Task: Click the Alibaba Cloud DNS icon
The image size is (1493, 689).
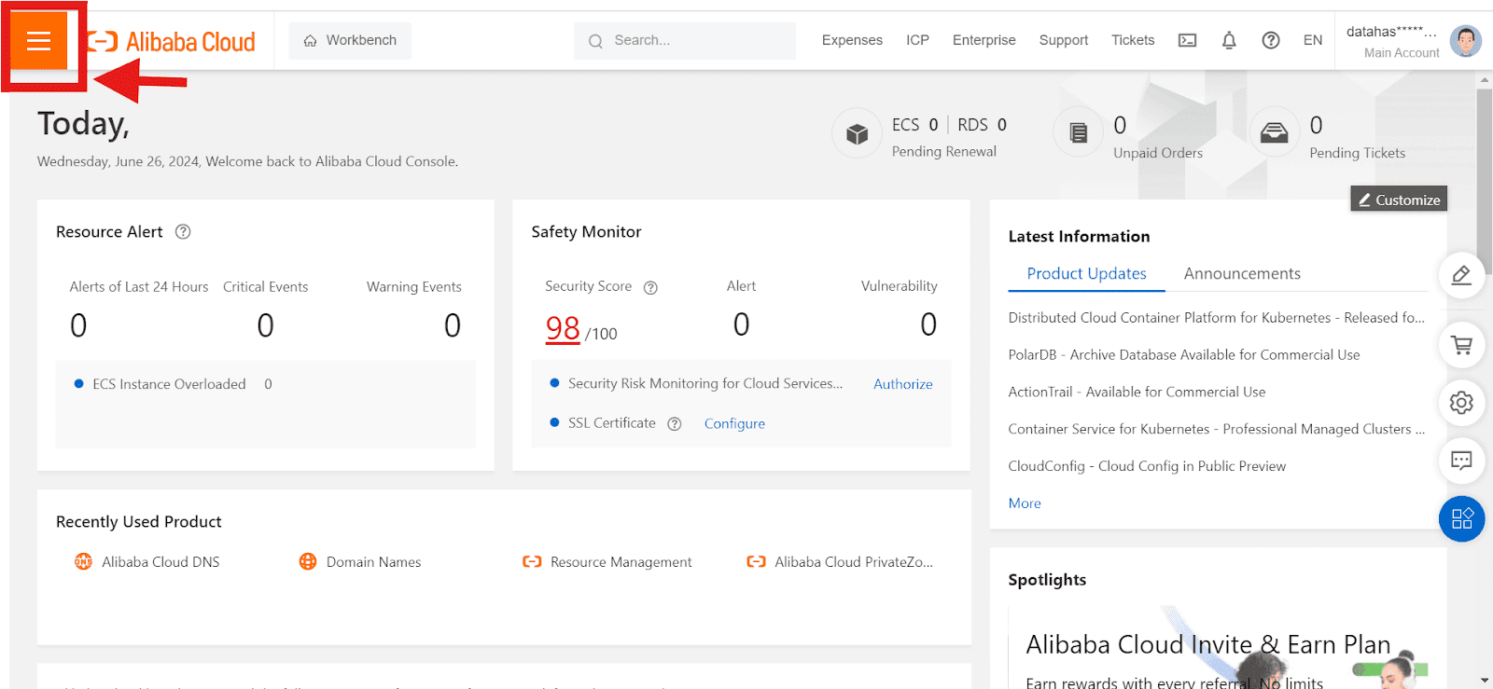Action: 83,561
